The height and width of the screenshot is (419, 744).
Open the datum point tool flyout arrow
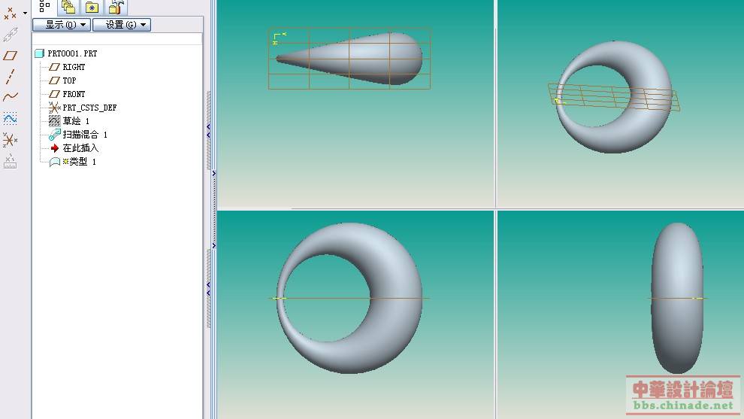(25, 14)
